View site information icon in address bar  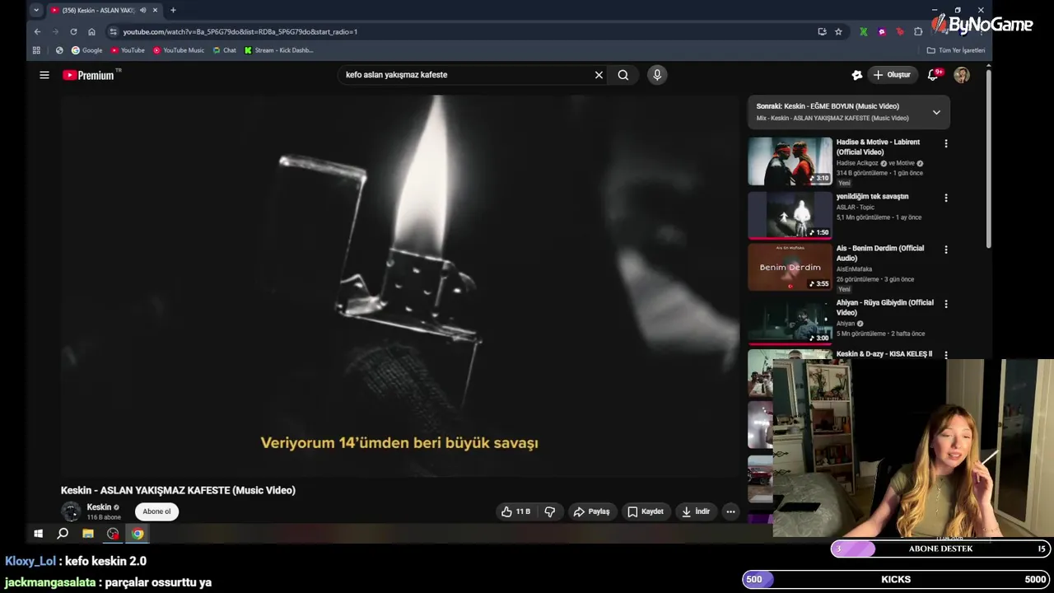(x=113, y=31)
